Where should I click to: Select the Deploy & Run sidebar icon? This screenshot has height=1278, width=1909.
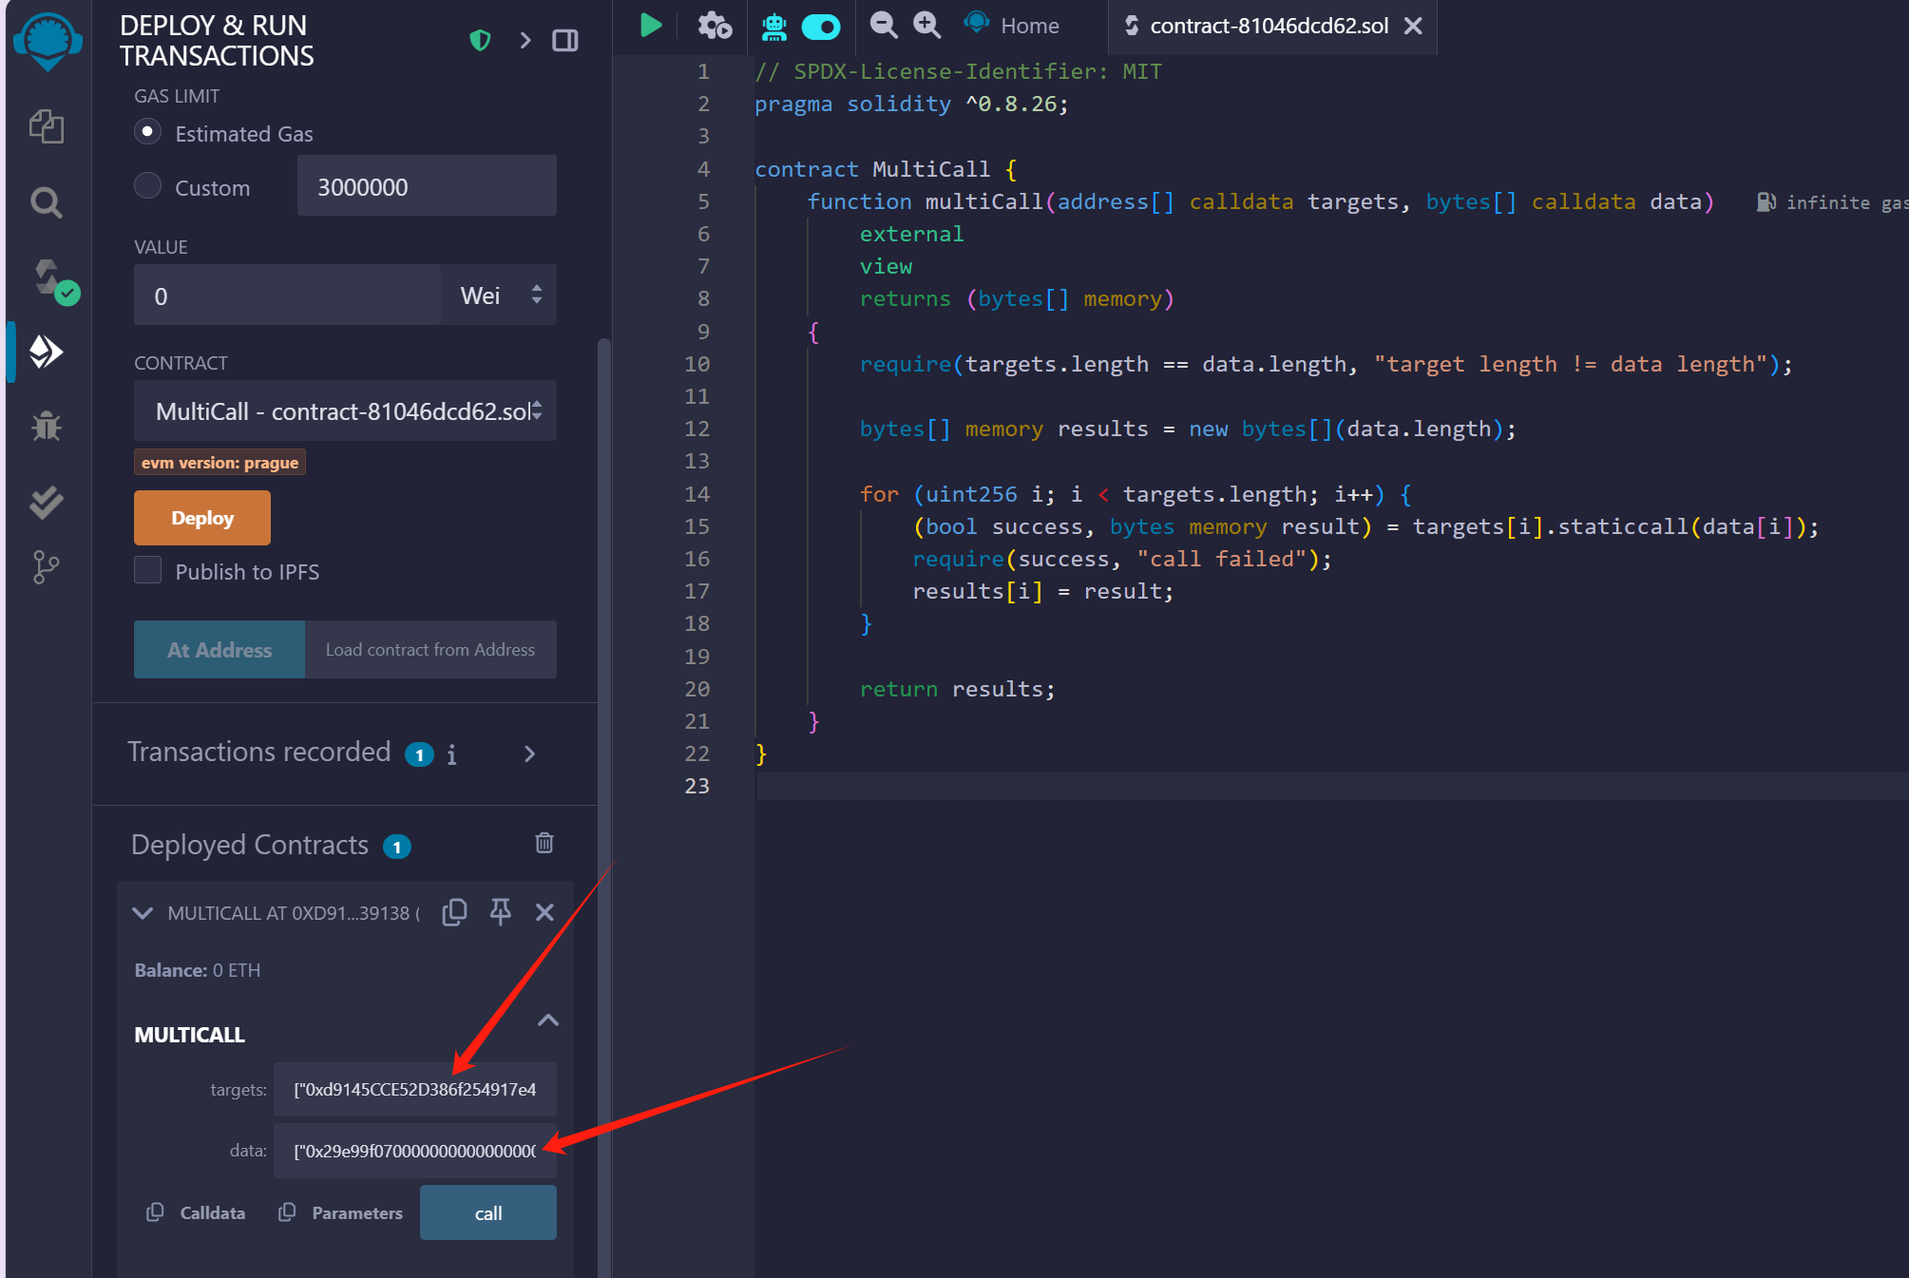[x=47, y=352]
